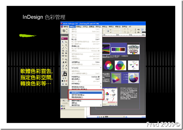Select the Eyedropper tool
This screenshot has height=130, width=183.
click(66, 66)
